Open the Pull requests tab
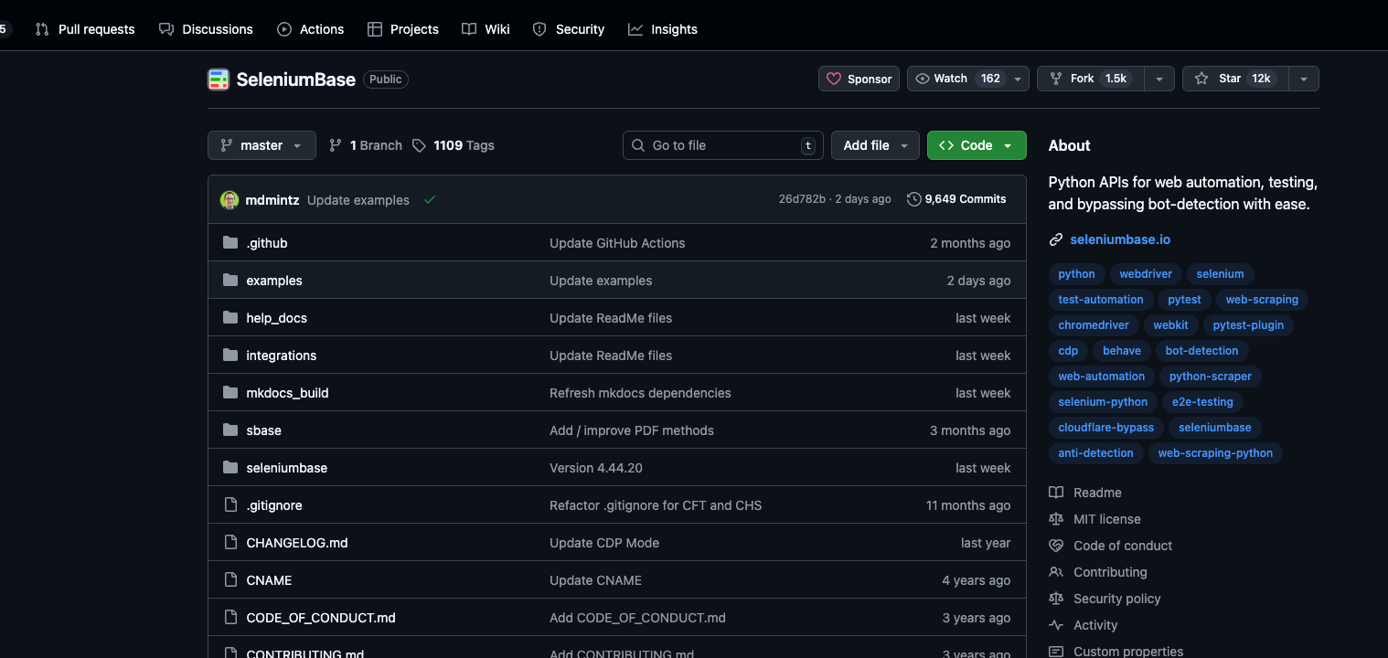The width and height of the screenshot is (1388, 658). (84, 28)
